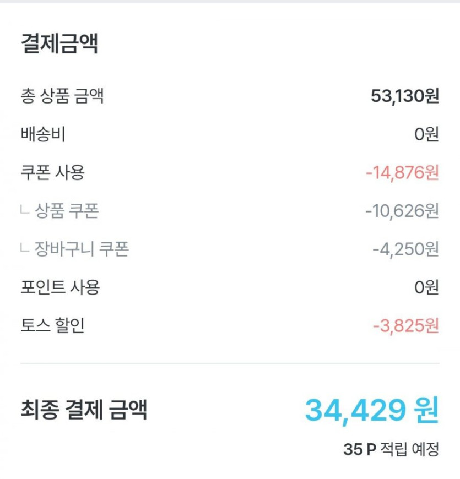Select the 총 상품 금액 label

[x=62, y=96]
